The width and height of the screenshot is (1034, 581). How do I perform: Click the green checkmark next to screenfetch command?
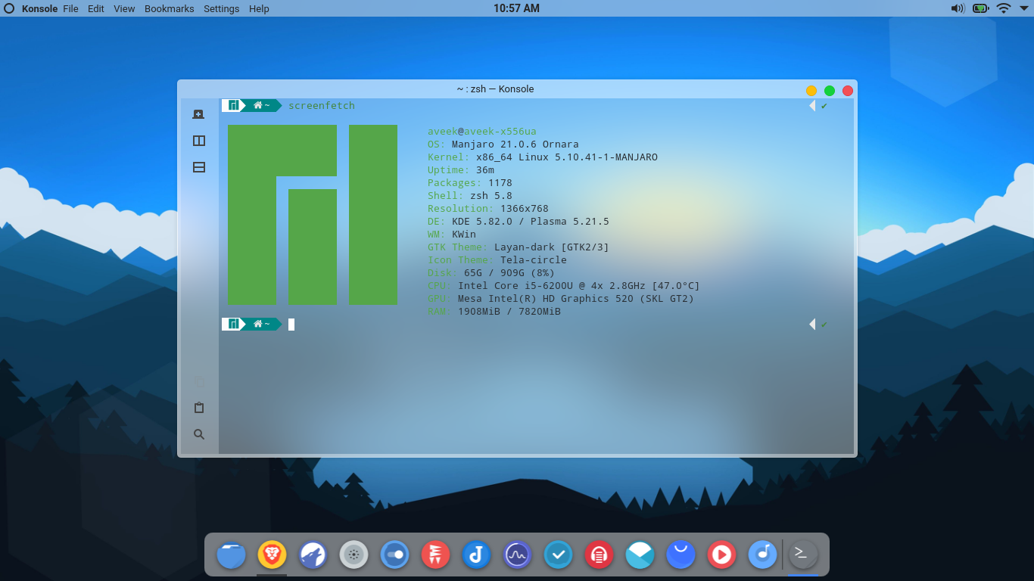click(x=824, y=105)
